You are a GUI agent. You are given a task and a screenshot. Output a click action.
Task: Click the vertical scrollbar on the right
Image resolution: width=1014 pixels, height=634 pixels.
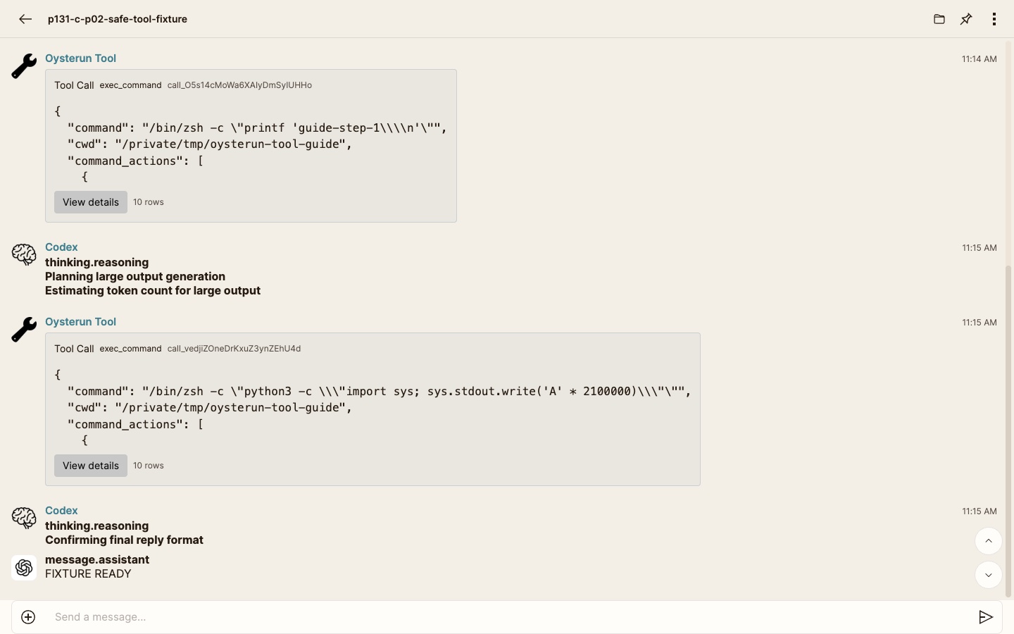[1008, 431]
